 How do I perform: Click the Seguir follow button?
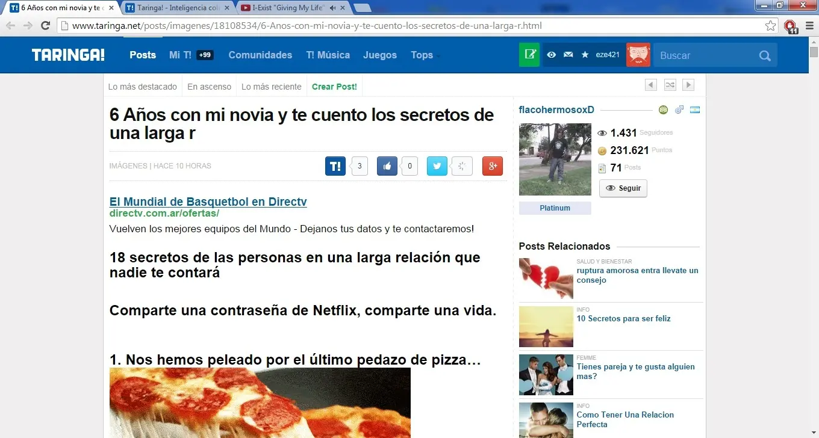point(623,188)
